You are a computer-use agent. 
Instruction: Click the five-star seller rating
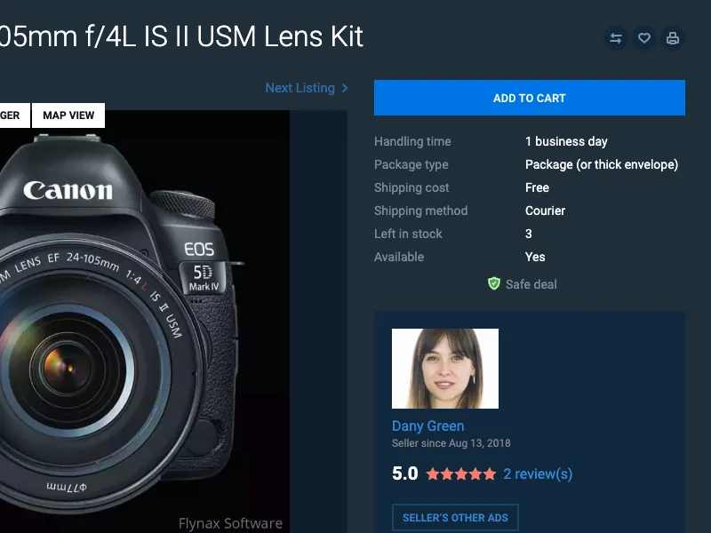click(460, 474)
